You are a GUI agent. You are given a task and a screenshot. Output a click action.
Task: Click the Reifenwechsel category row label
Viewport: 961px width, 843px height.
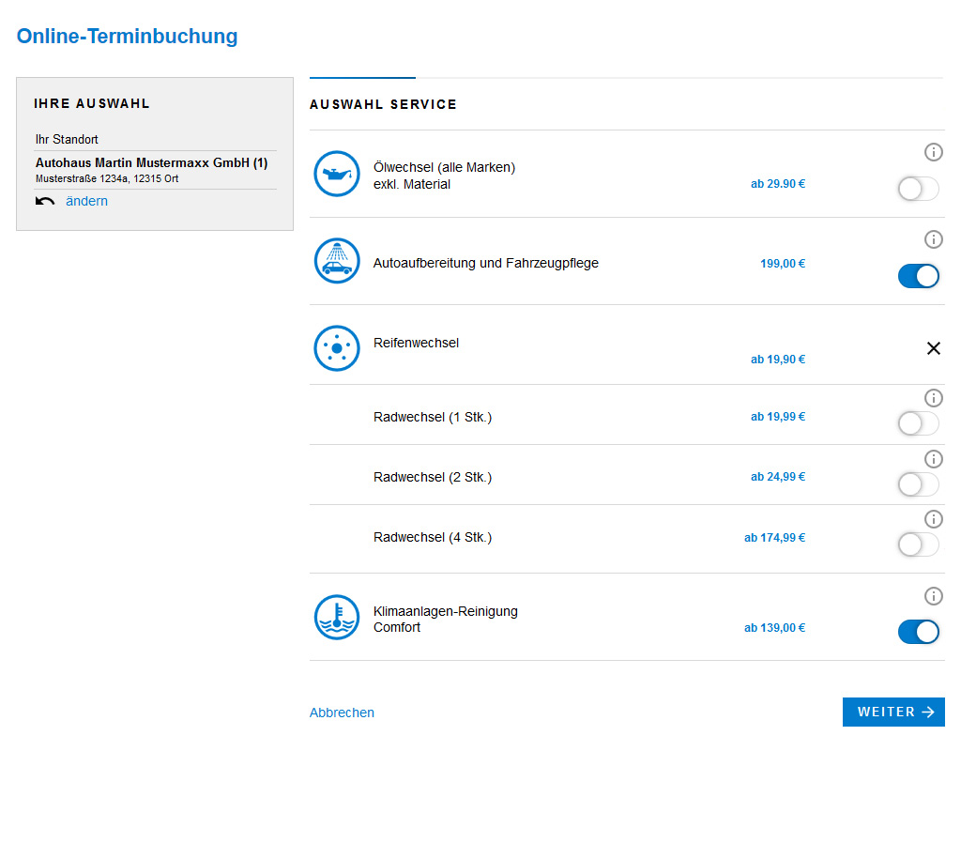click(416, 344)
